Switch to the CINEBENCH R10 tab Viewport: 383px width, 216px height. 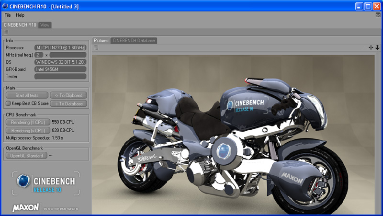20,25
